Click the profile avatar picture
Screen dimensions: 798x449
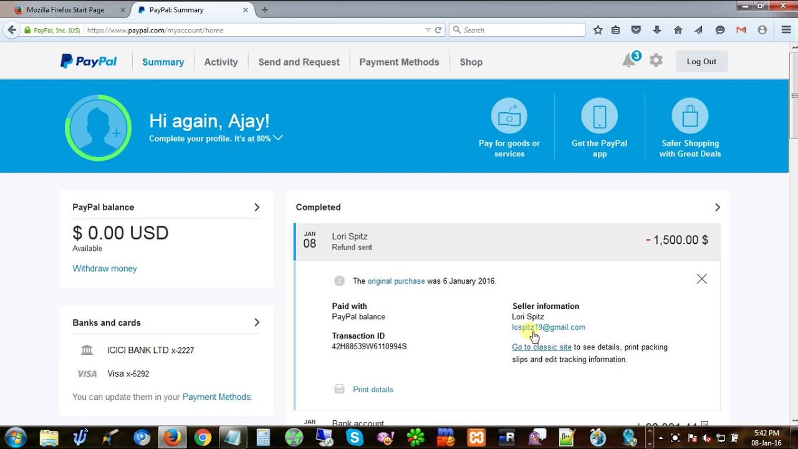tap(99, 128)
